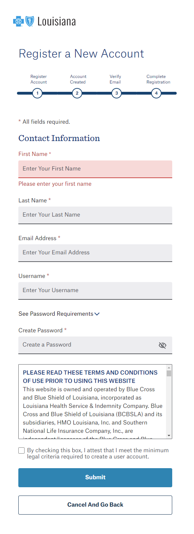Check the legal criteria attestation checkbox
The height and width of the screenshot is (534, 194).
21,450
